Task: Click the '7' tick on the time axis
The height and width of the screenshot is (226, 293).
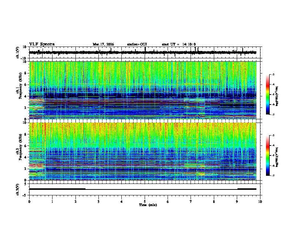Action: tap(191, 202)
